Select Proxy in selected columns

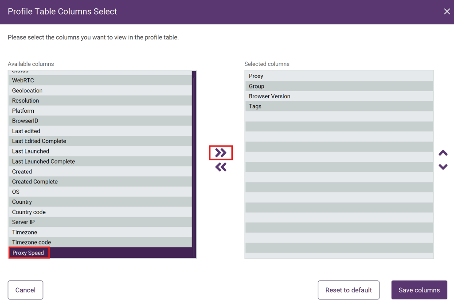pyautogui.click(x=256, y=76)
